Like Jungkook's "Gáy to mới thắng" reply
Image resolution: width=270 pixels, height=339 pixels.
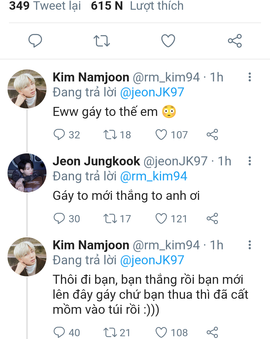coord(161,219)
